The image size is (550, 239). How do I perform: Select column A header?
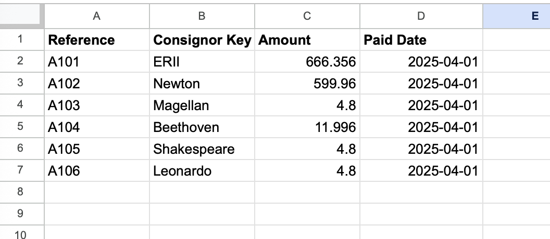coord(96,16)
